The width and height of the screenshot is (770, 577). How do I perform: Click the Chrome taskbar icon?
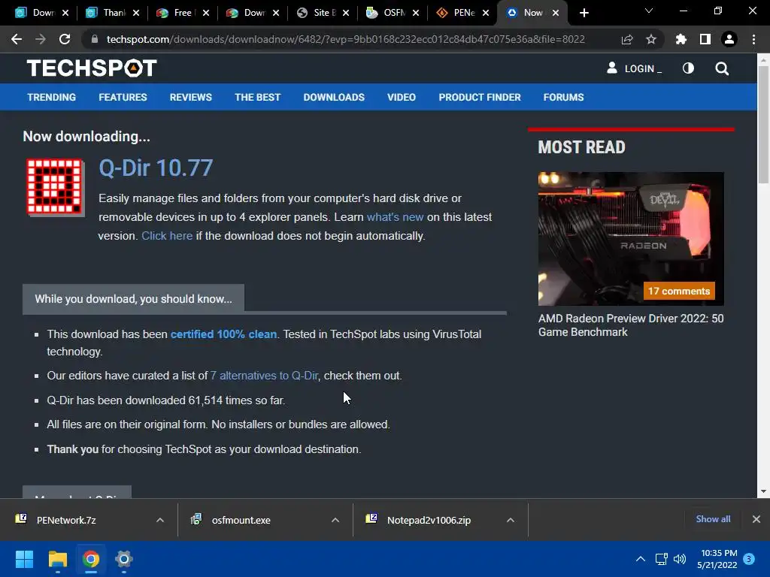coord(91,559)
